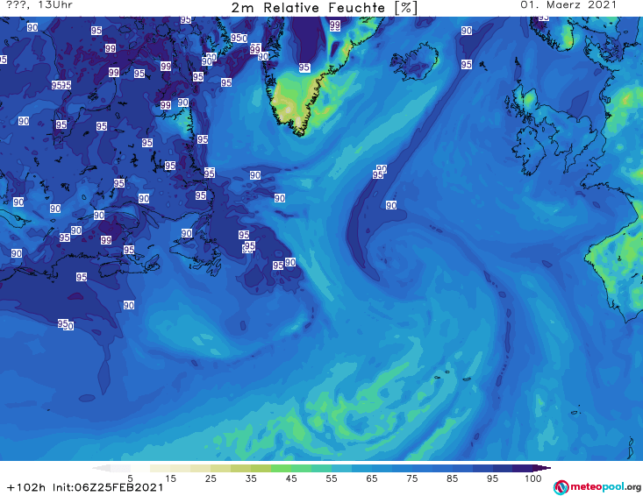Click the white arrow tip starting the color bar
This screenshot has height=496, width=643.
(101, 469)
